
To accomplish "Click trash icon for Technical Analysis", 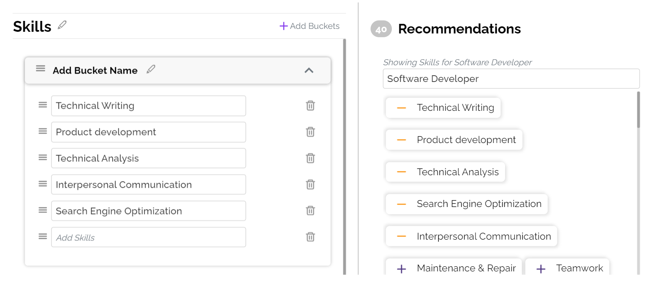I will [x=310, y=158].
